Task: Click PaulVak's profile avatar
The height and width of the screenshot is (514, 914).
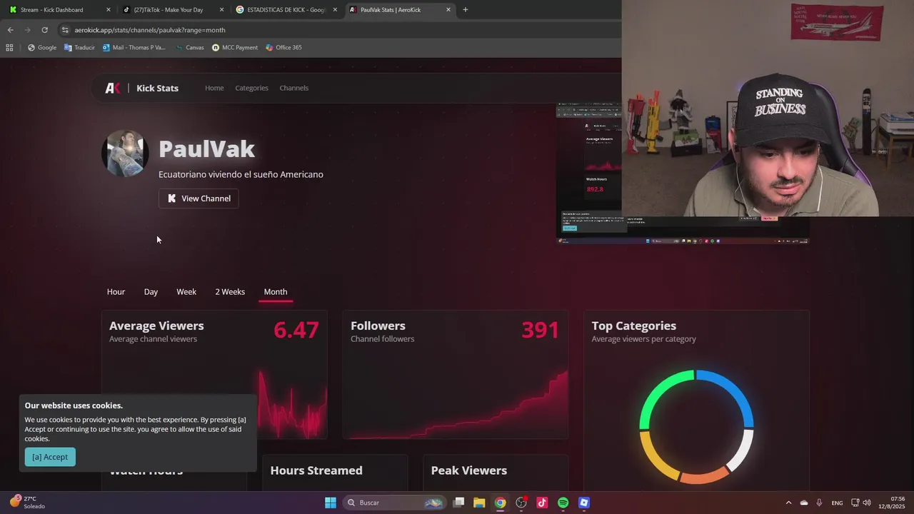Action: [125, 153]
